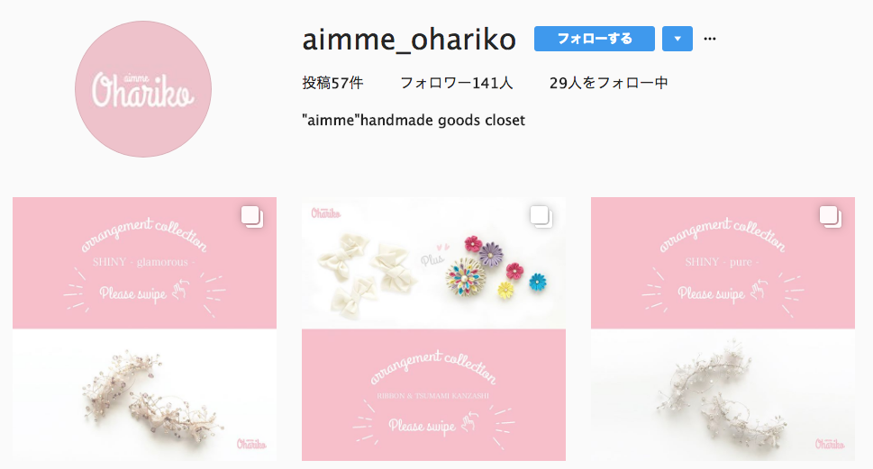This screenshot has width=873, height=469.
Task: Expand the suggested accounts dropdown arrow
Action: coord(677,39)
